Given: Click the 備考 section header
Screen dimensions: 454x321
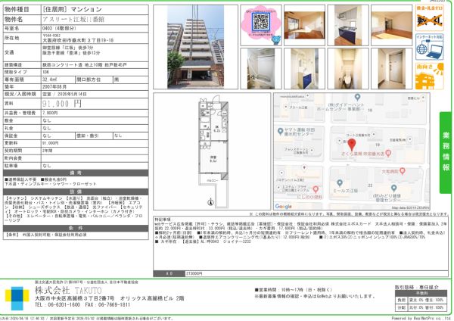Looking at the screenshot, I should pyautogui.click(x=76, y=173).
